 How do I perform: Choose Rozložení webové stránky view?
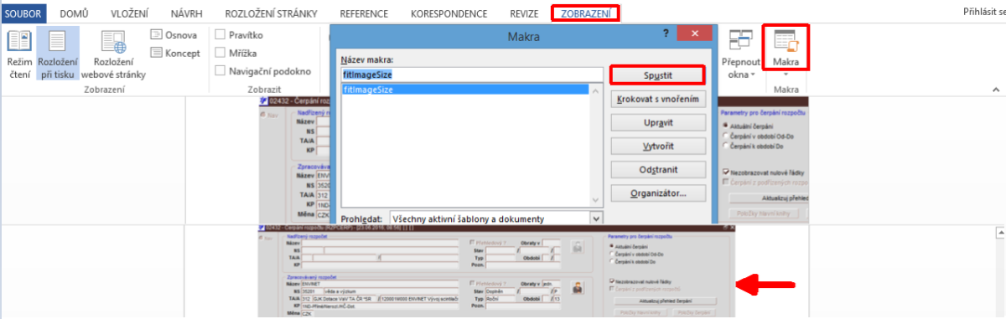(113, 54)
